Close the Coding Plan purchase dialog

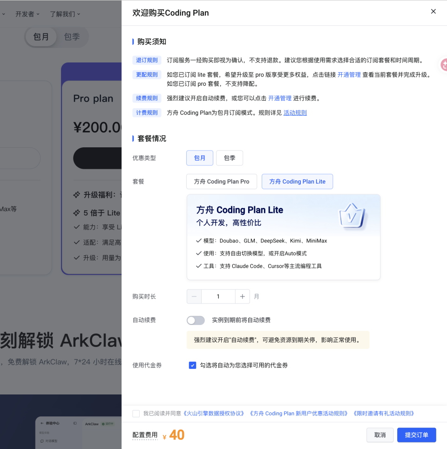(433, 11)
